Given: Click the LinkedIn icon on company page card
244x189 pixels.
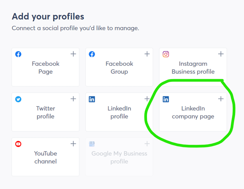Looking at the screenshot, I should pyautogui.click(x=166, y=99).
